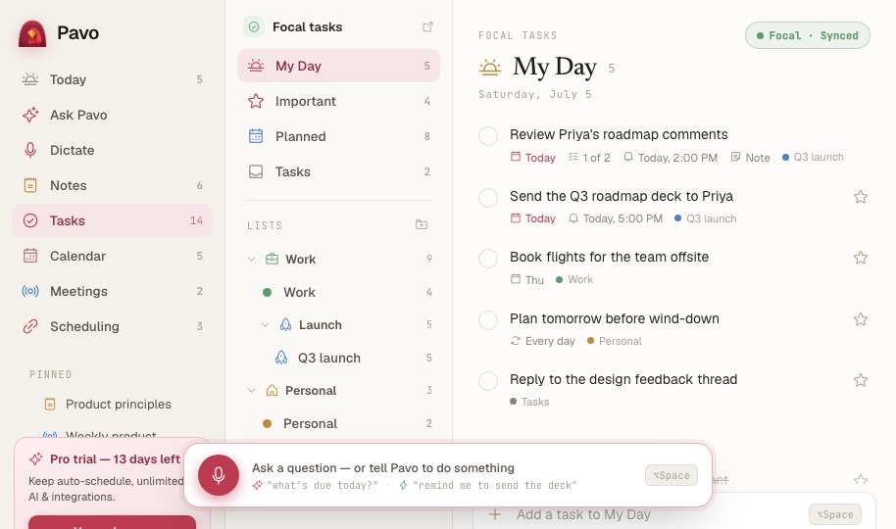Click the Personal home group icon
The height and width of the screenshot is (529, 896).
click(x=272, y=391)
